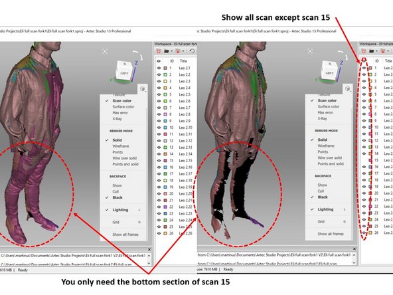Toggle eye for scan 24 in right window
Viewport: 393px width, 295px height.
364,219
